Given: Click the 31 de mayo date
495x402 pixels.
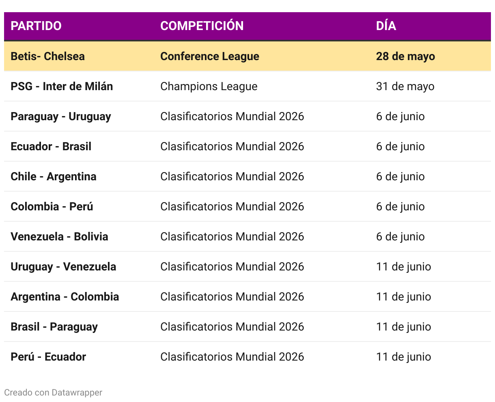Looking at the screenshot, I should click(405, 86).
